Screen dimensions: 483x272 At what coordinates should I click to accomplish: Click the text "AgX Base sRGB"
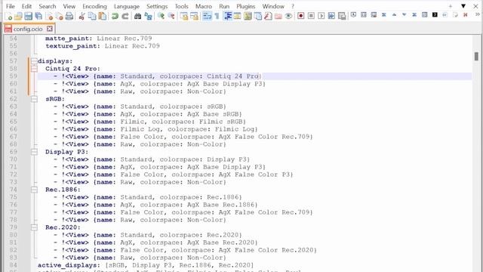213,114
